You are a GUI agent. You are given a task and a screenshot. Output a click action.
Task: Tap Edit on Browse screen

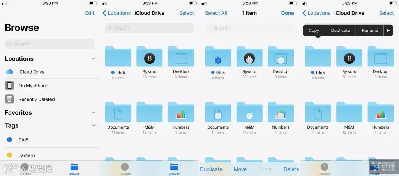(x=90, y=13)
